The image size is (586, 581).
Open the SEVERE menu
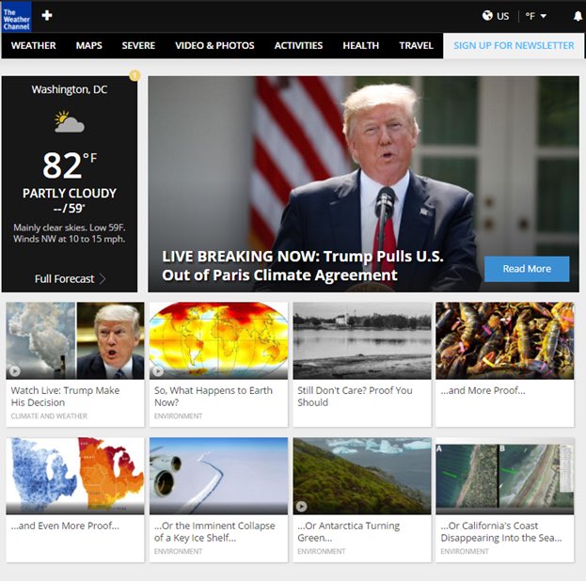(138, 45)
